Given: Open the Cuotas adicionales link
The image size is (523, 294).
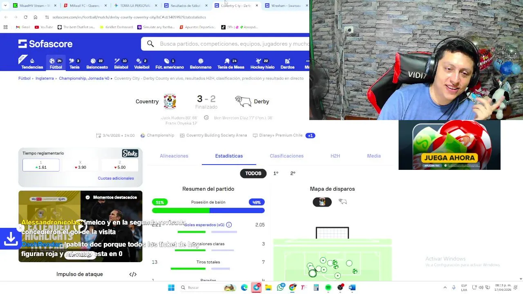Looking at the screenshot, I should pos(116,178).
